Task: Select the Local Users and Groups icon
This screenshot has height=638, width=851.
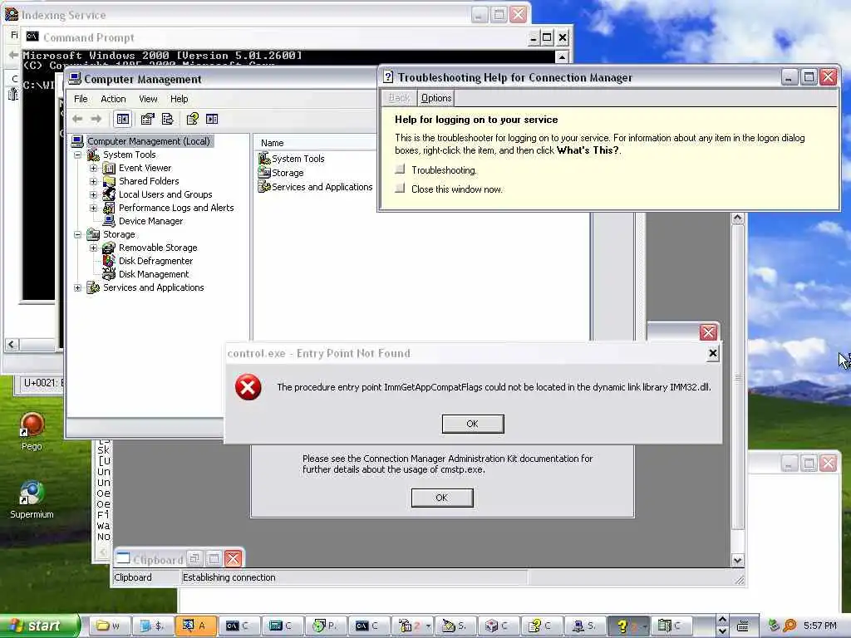Action: [x=109, y=194]
